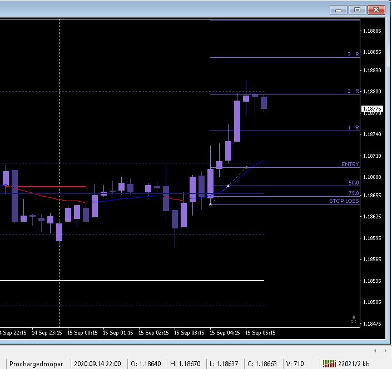Viewport: 392px width, 369px height.
Task: Click the V: 710 volume field
Action: coord(295,364)
